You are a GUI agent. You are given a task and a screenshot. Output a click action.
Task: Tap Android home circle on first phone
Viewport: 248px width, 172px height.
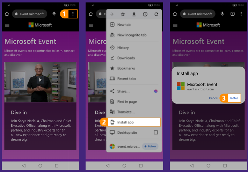click(x=40, y=165)
